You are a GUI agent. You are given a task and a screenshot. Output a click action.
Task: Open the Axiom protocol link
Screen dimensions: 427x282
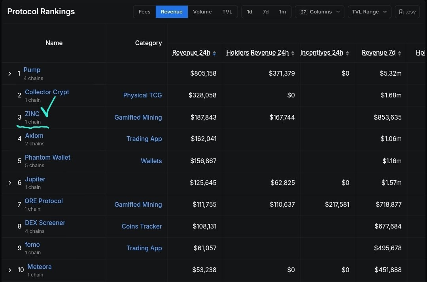(x=34, y=135)
